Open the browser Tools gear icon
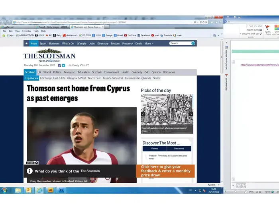Viewport: 279px width, 209px height. 220,22
